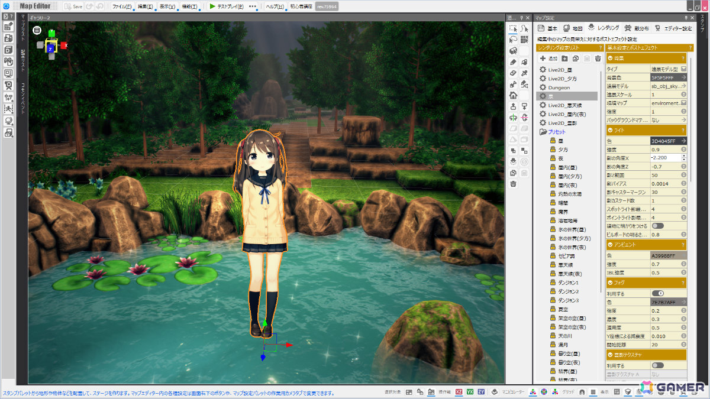710x399 pixels.
Task: Click the ambient color swatch A39988FF
Action: tap(669, 255)
